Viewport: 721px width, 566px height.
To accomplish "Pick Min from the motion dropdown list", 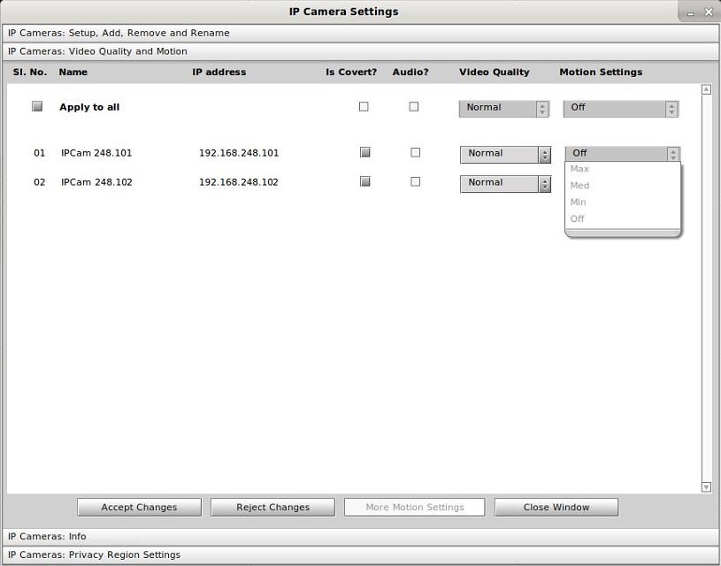I will point(579,203).
